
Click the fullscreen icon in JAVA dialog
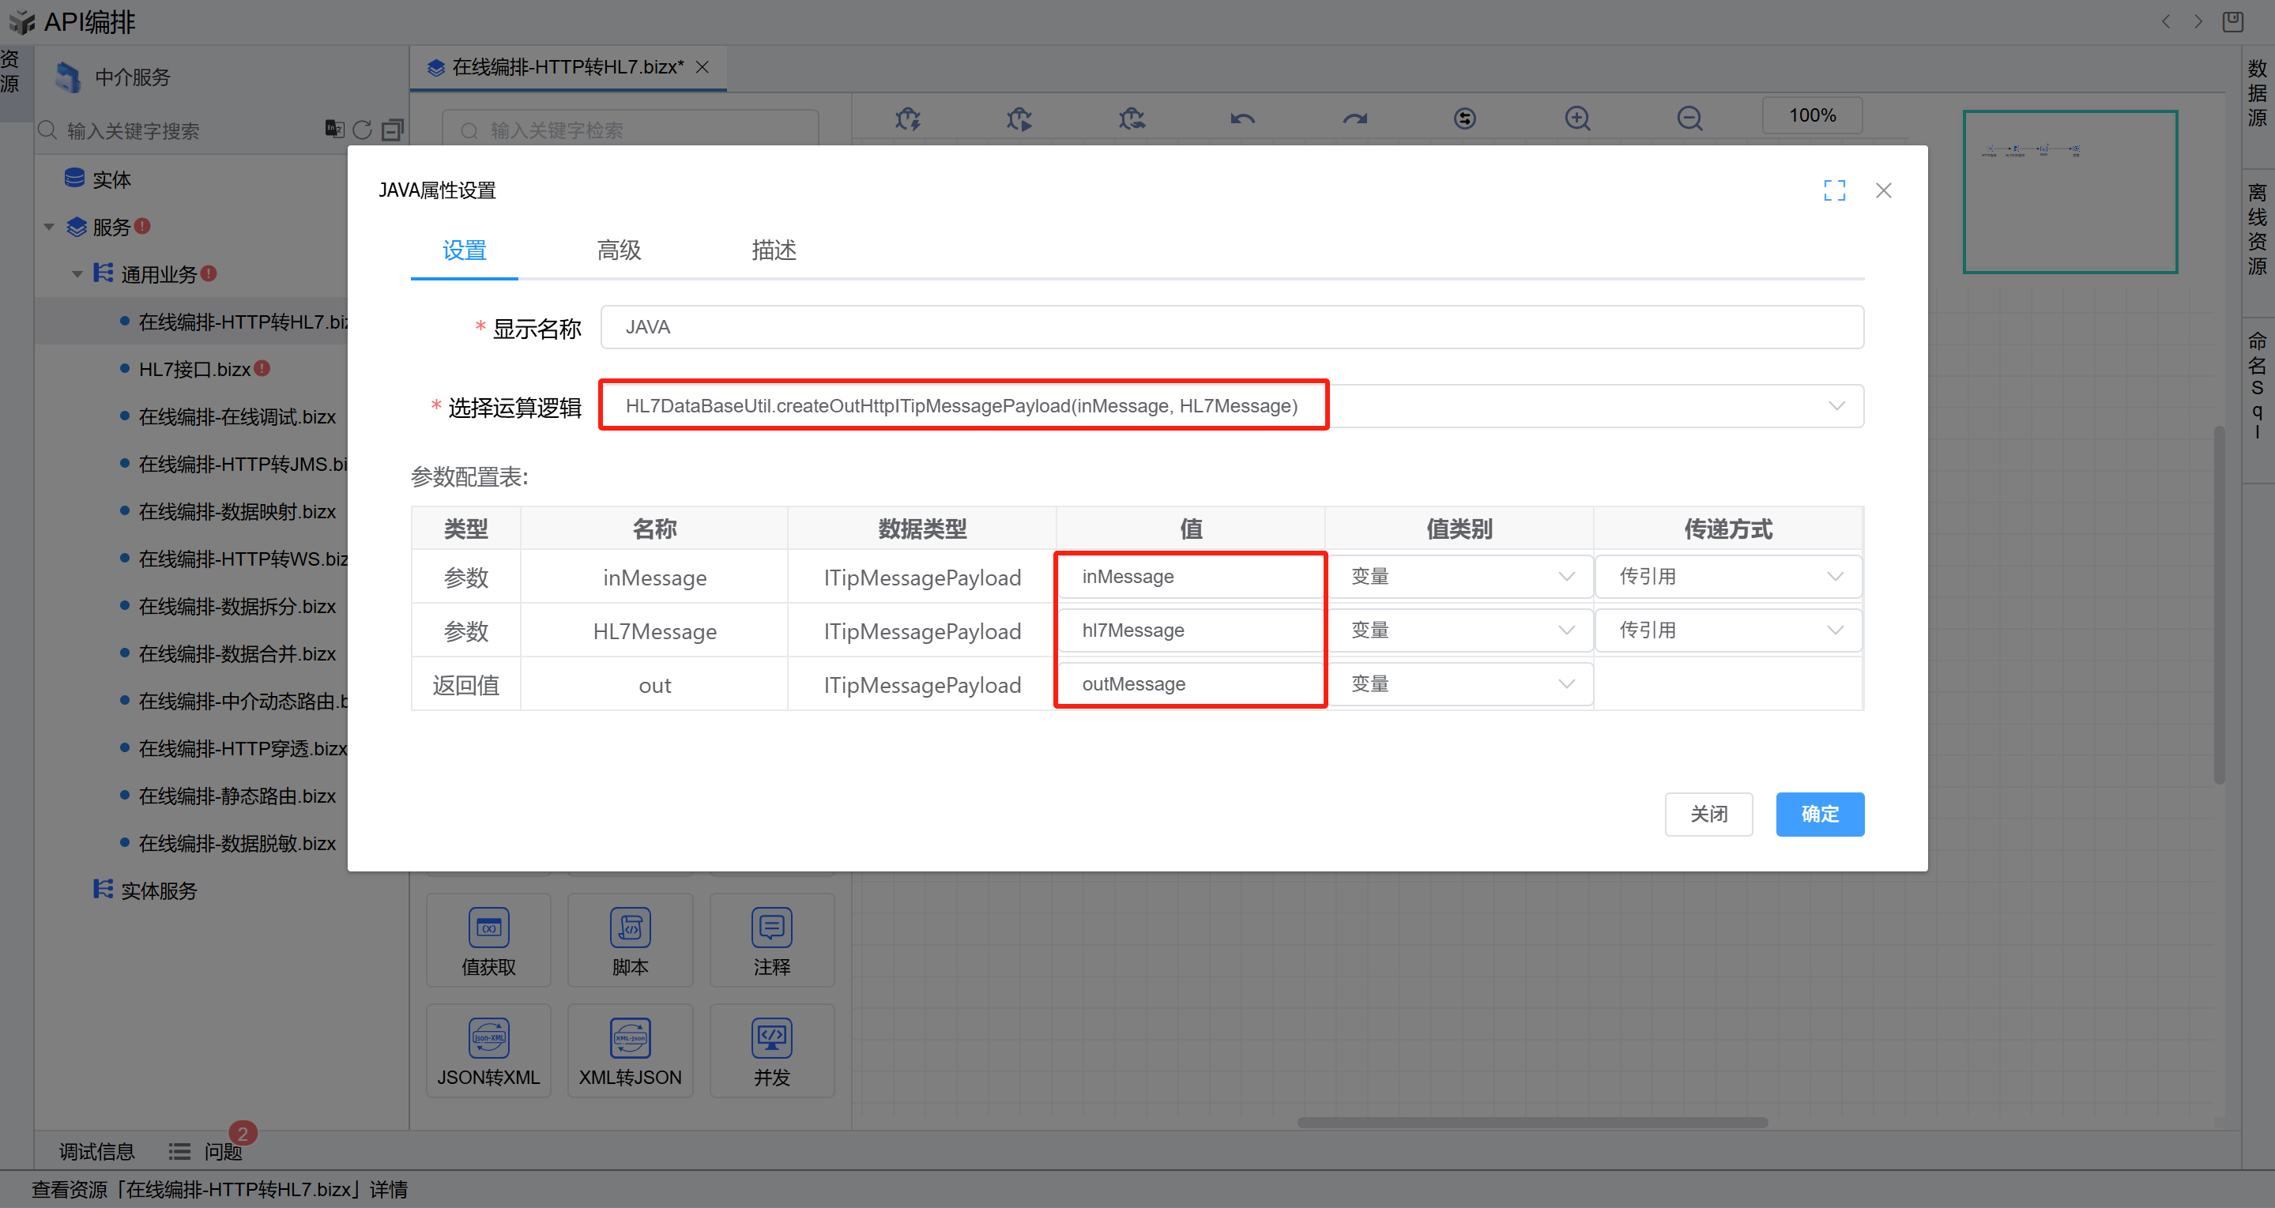click(1834, 190)
